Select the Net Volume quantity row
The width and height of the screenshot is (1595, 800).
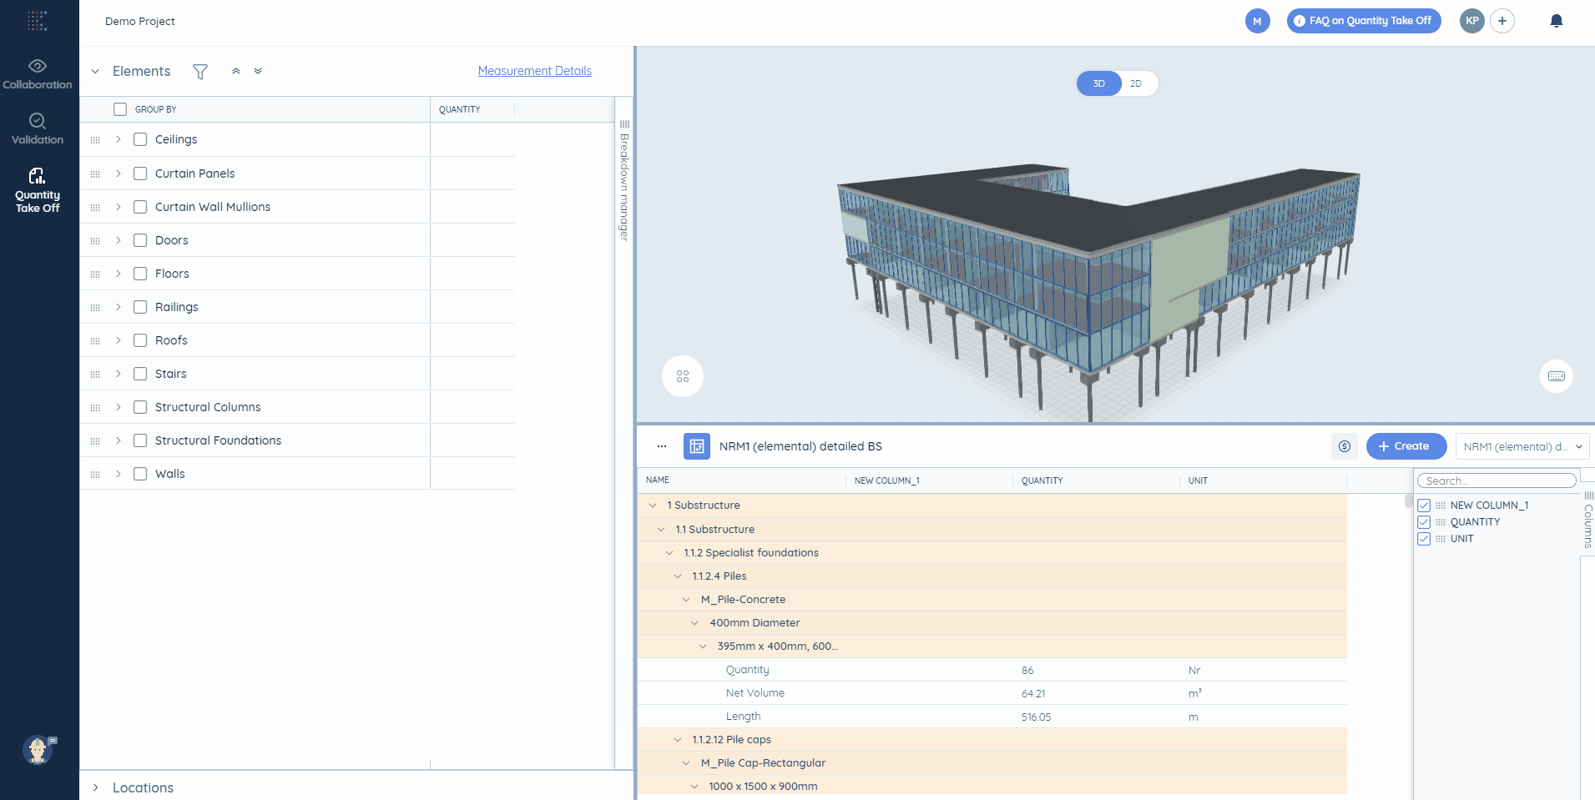(992, 693)
